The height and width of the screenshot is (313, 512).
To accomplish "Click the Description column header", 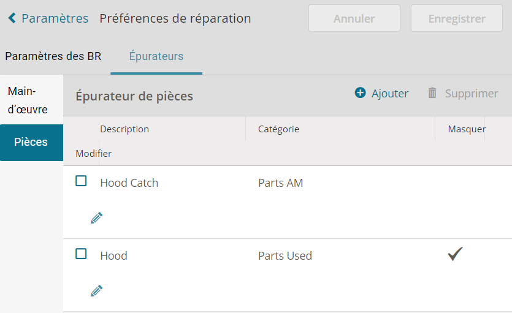I will click(124, 129).
